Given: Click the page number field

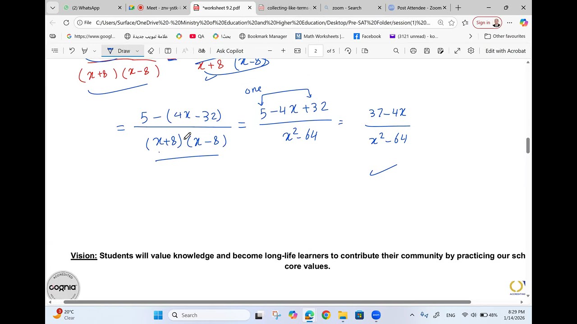Looking at the screenshot, I should click(316, 51).
